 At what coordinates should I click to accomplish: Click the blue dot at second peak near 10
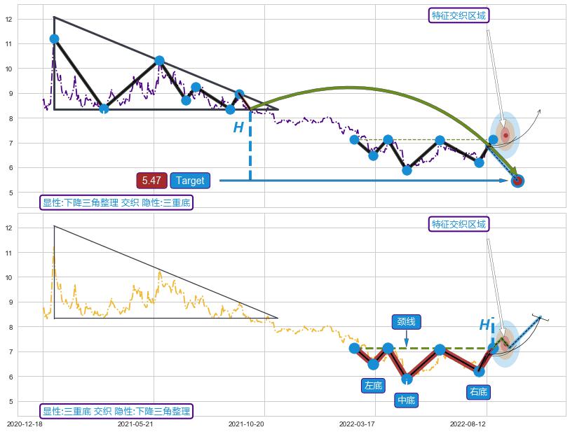[x=159, y=61]
